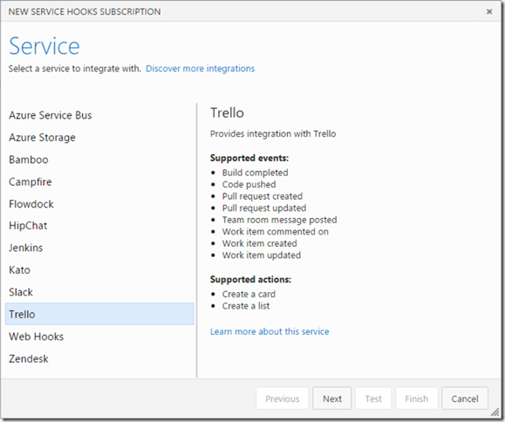
Task: Click Work item updated text
Action: [x=262, y=255]
